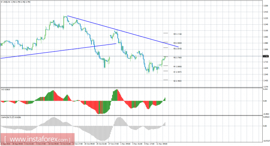
Task: Click the R5 3.1180 pivot label
Action: 177,34
